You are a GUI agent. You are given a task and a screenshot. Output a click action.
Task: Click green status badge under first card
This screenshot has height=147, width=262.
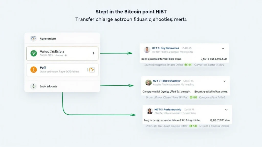(188, 65)
